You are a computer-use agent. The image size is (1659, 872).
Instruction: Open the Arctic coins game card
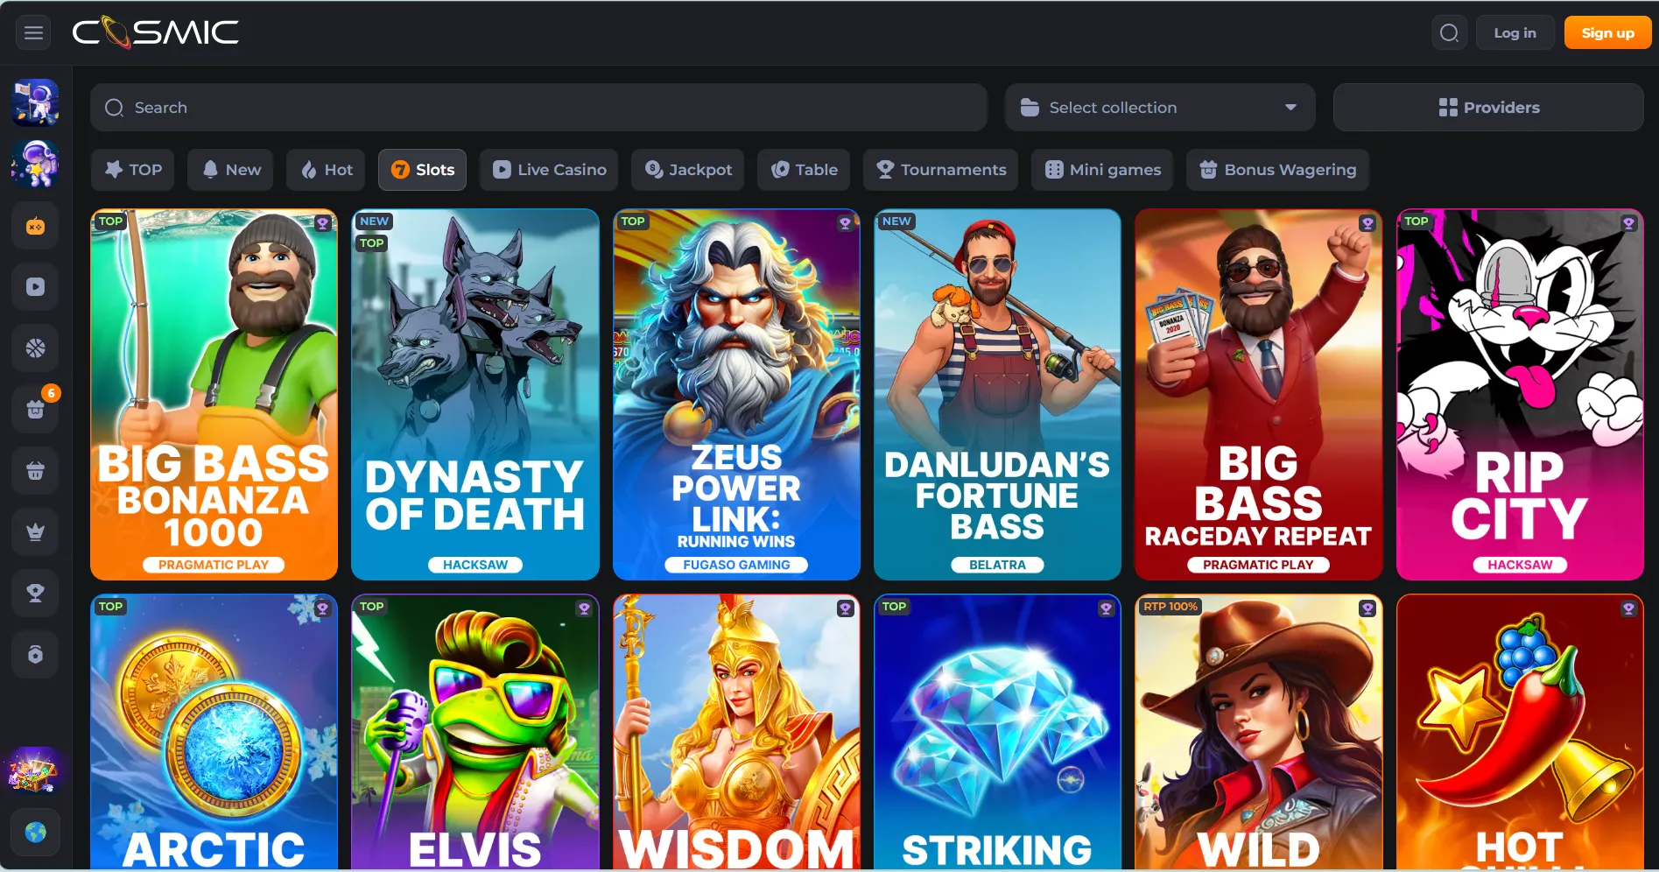(x=214, y=732)
